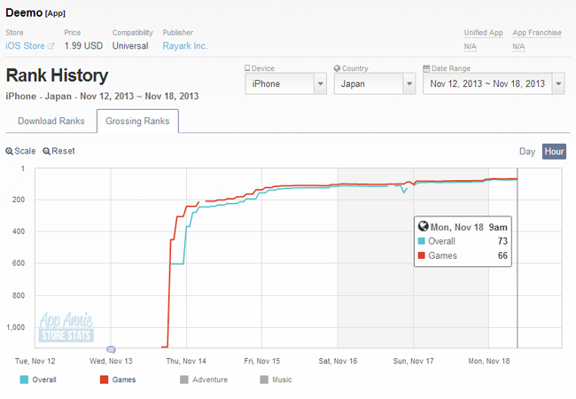The height and width of the screenshot is (399, 576).
Task: Open Rayark Inc. publisher page
Action: coord(185,46)
